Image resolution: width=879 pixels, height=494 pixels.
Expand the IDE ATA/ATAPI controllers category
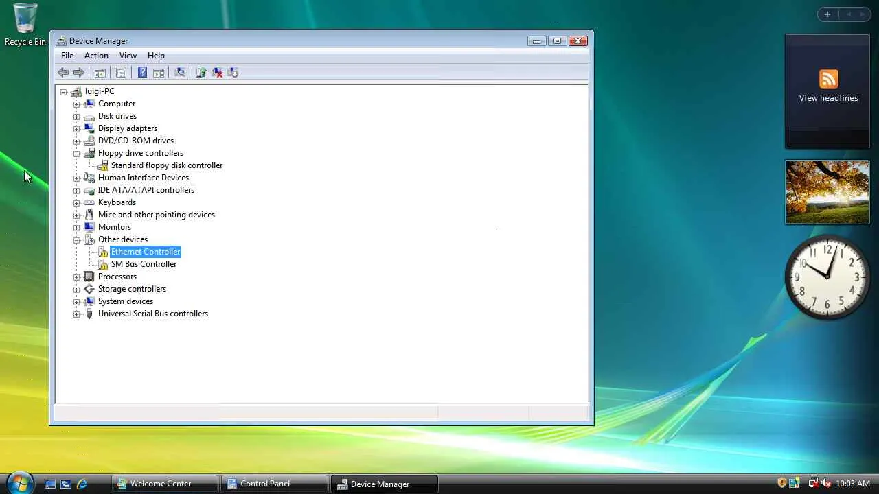pyautogui.click(x=76, y=191)
